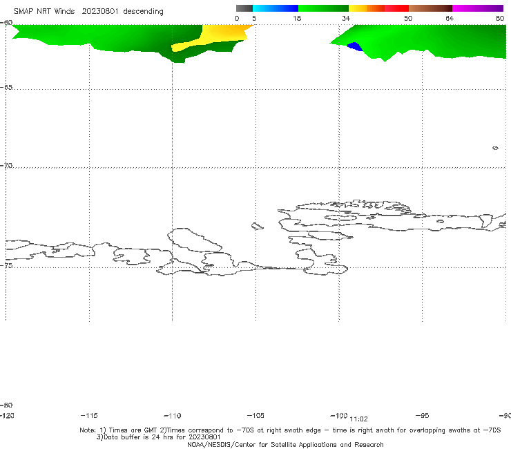Select the gray segment of the wind colorbar
Viewport: 511px width, 449px height.
point(244,8)
